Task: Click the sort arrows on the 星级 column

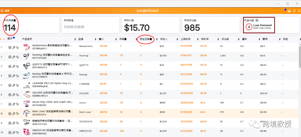Action: [x=259, y=39]
